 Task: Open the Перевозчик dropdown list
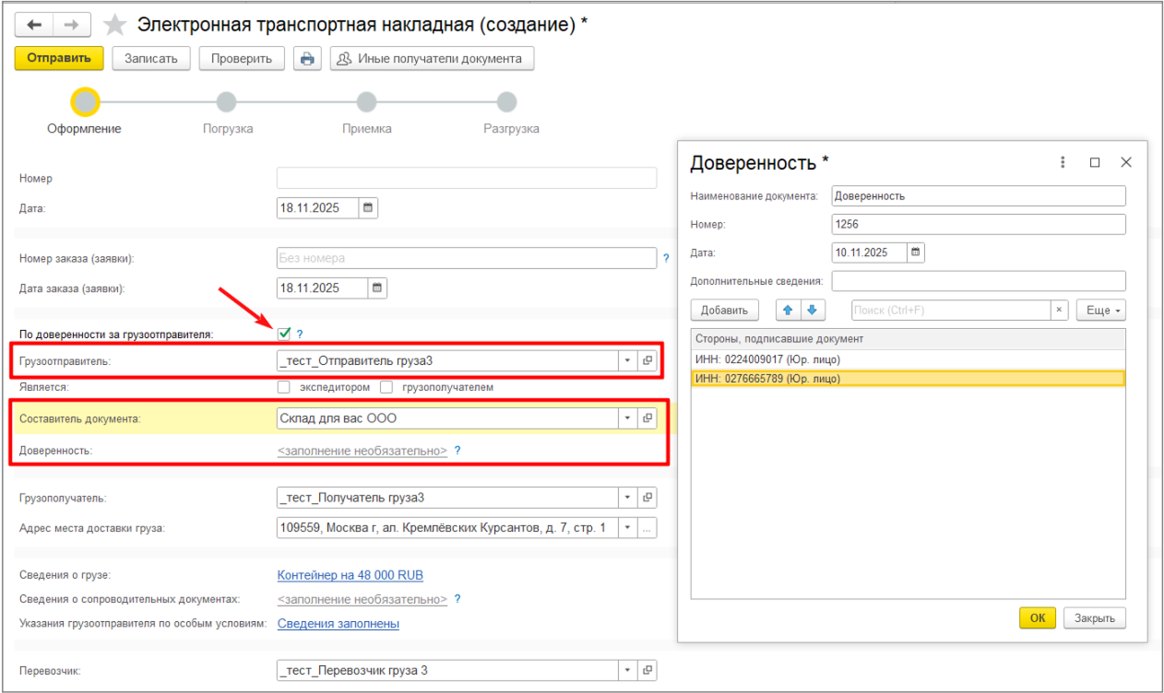pos(628,670)
